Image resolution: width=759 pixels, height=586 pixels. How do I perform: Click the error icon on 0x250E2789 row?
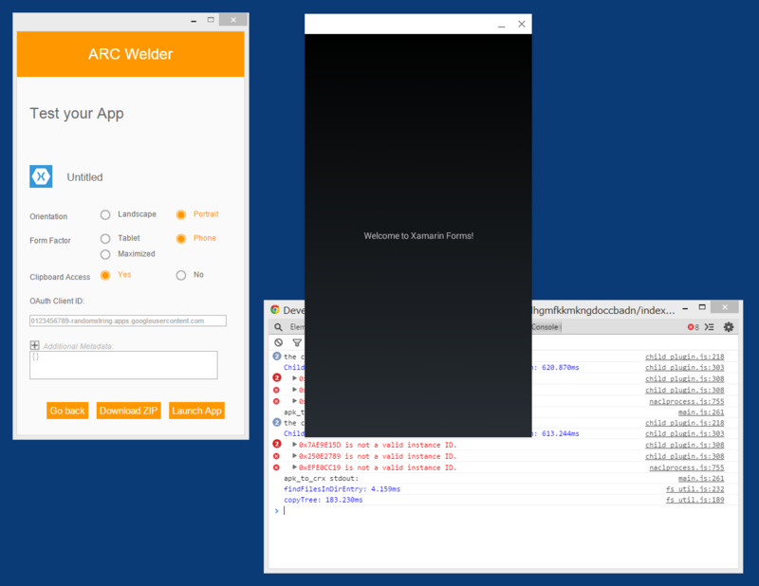click(x=276, y=456)
